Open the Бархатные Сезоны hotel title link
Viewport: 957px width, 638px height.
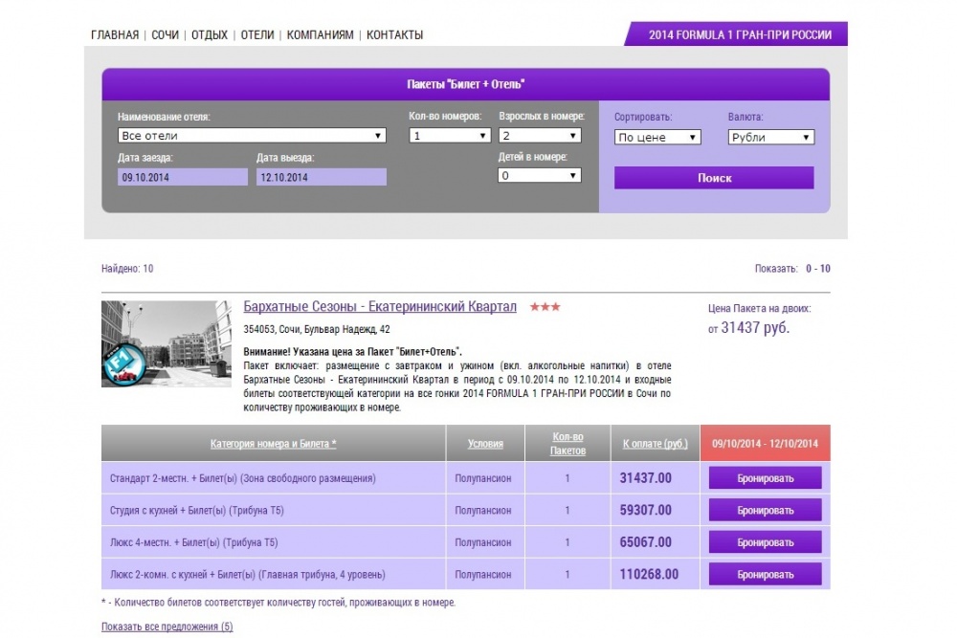[x=380, y=306]
